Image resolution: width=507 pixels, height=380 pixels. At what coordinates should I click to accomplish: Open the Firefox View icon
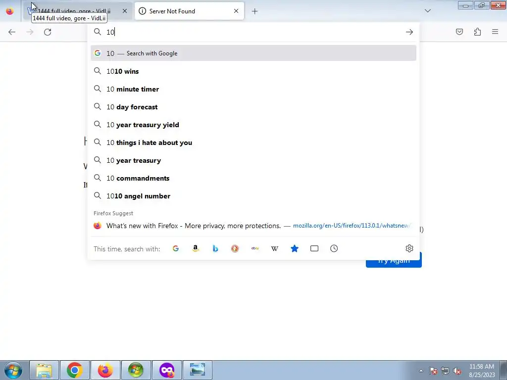[10, 11]
